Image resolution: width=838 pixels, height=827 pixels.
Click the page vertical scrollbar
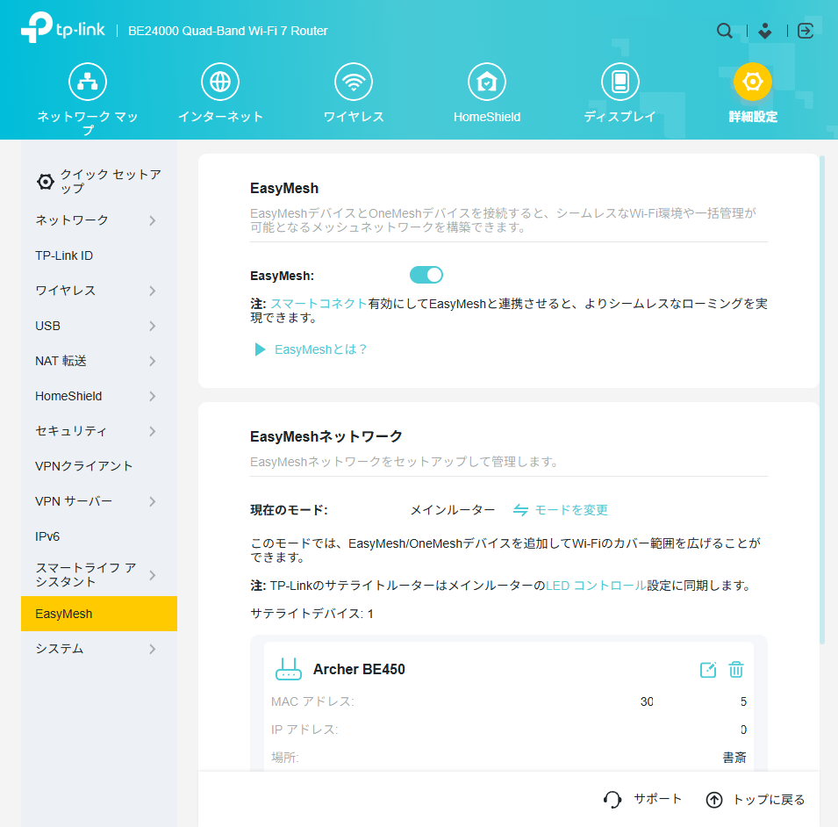tap(822, 399)
